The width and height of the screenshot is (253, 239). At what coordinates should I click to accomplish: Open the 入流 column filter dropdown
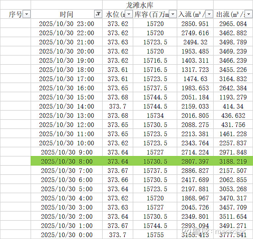(x=209, y=14)
